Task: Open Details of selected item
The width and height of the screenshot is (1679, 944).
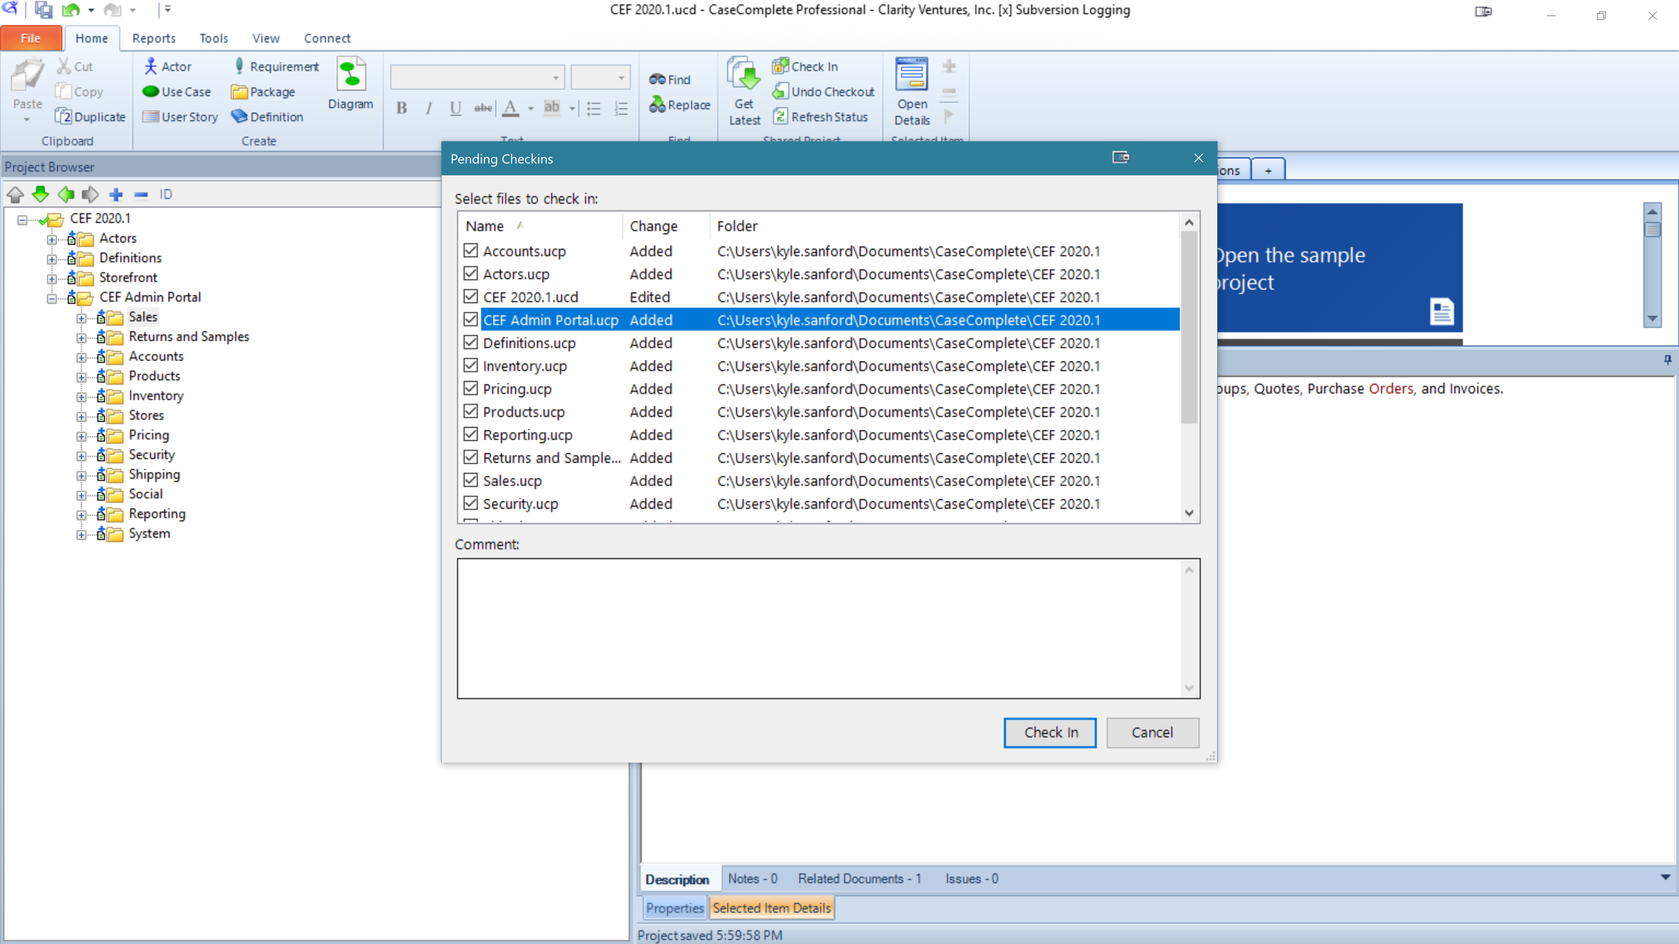Action: click(912, 92)
